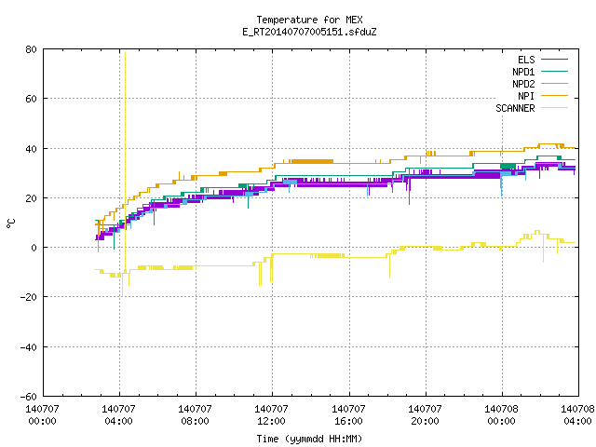
Task: Click the x-axis tick label 140708 04:00
Action: point(577,415)
